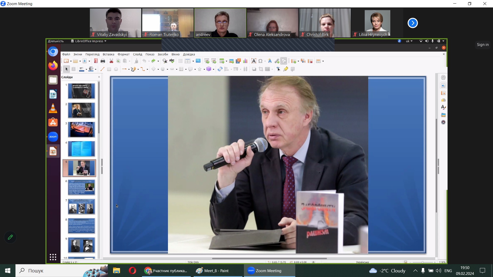The image size is (493, 277).
Task: Toggle the Show Draw Functions button
Action: [284, 61]
